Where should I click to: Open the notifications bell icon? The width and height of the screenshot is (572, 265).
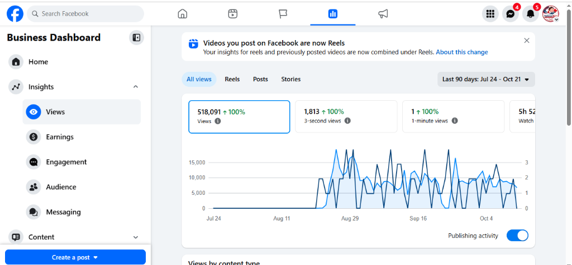point(531,14)
